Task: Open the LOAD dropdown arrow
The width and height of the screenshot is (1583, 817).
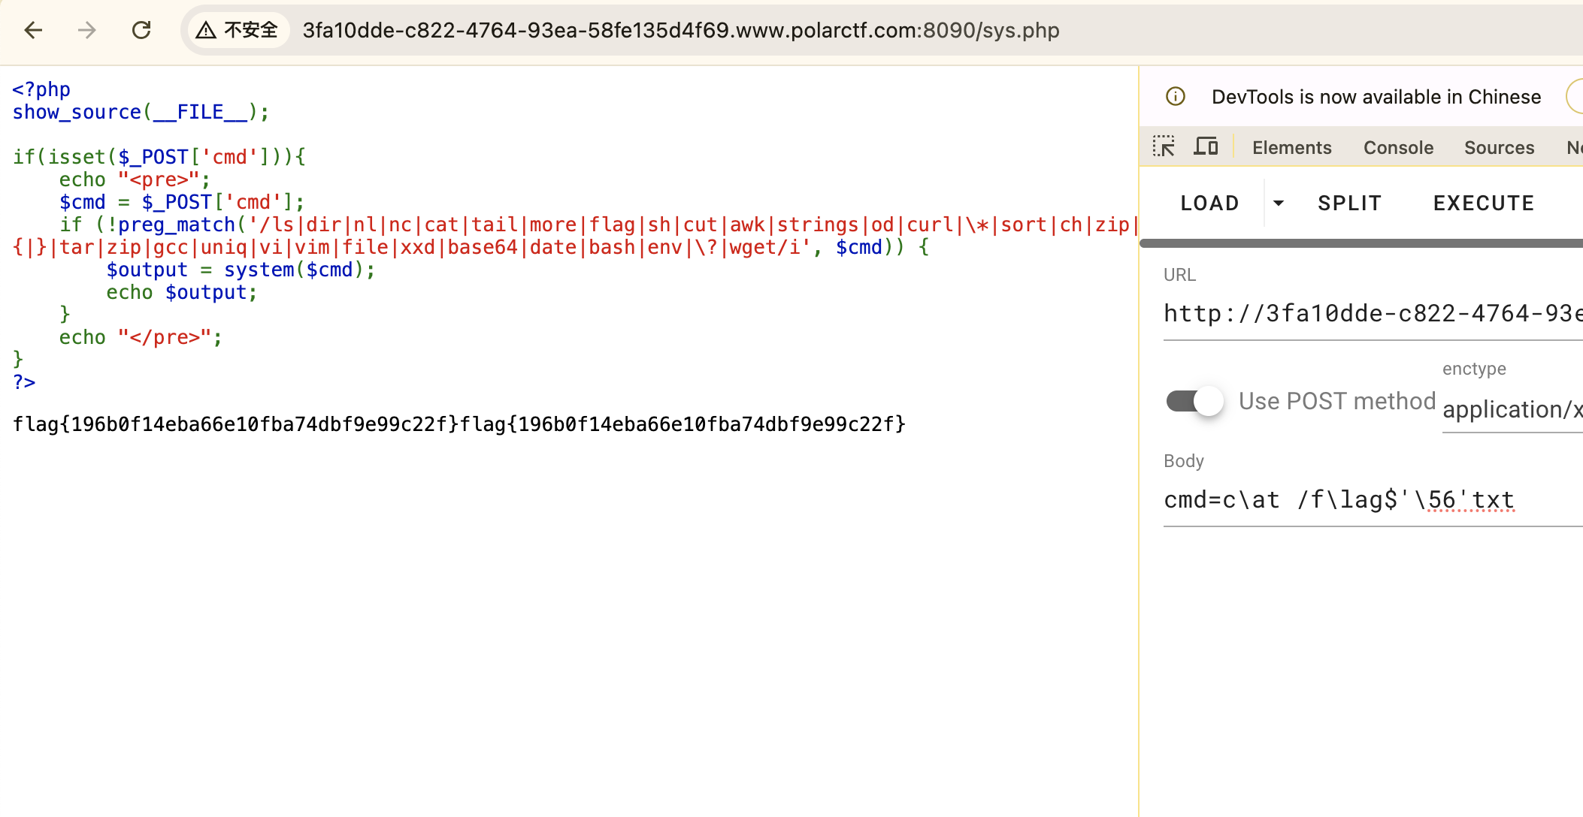Action: [1278, 203]
